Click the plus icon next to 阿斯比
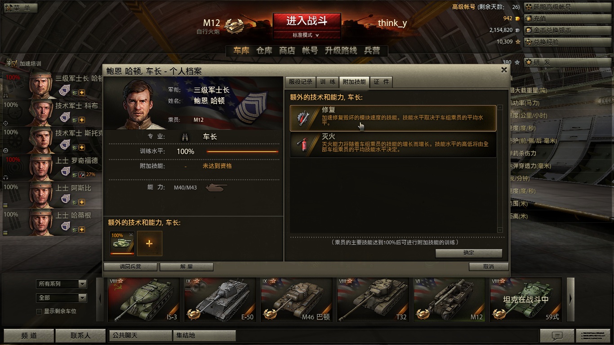The height and width of the screenshot is (345, 614). [82, 202]
